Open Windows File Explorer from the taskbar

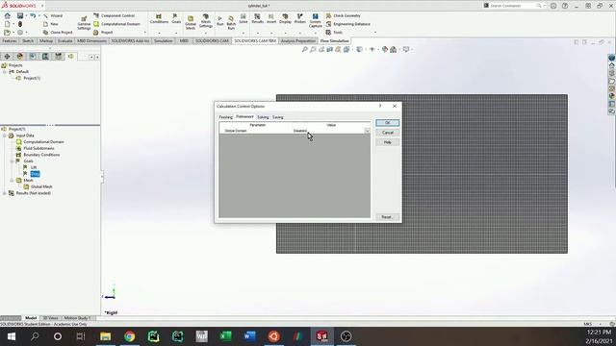[x=105, y=336]
